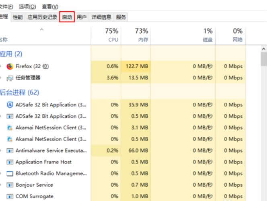270x201 pixels.
Task: Click the Firefox icon in apps list
Action: (10, 66)
